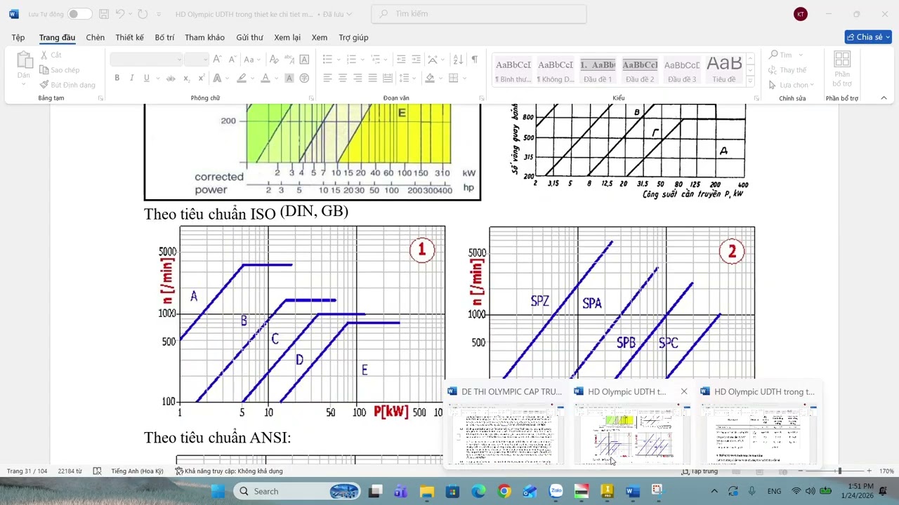Open Trợ giúp tab
The width and height of the screenshot is (899, 505).
coord(353,37)
